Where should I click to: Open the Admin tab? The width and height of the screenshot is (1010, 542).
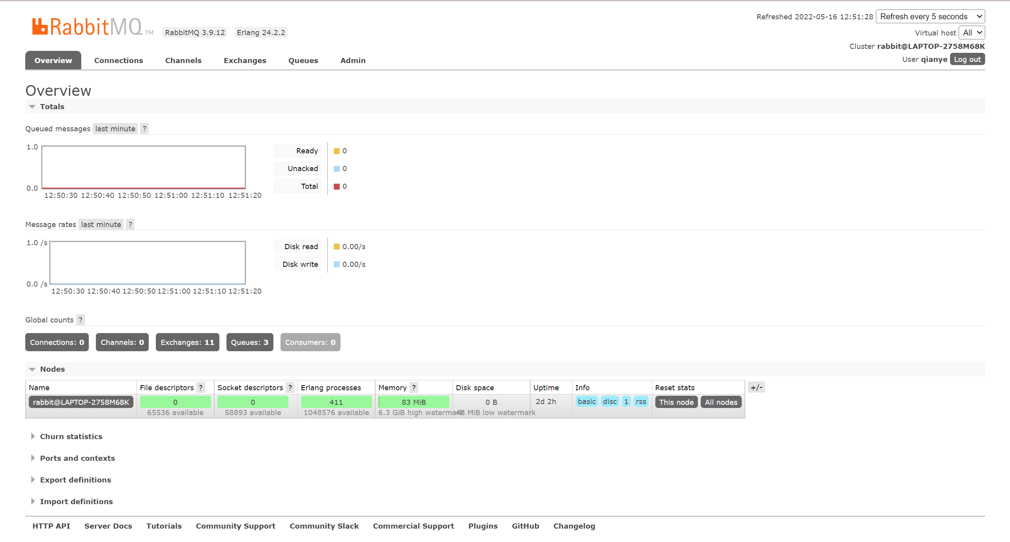pyautogui.click(x=353, y=60)
